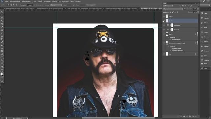Open the Opacity slider arrow
The image size is (211, 119).
(198, 9)
